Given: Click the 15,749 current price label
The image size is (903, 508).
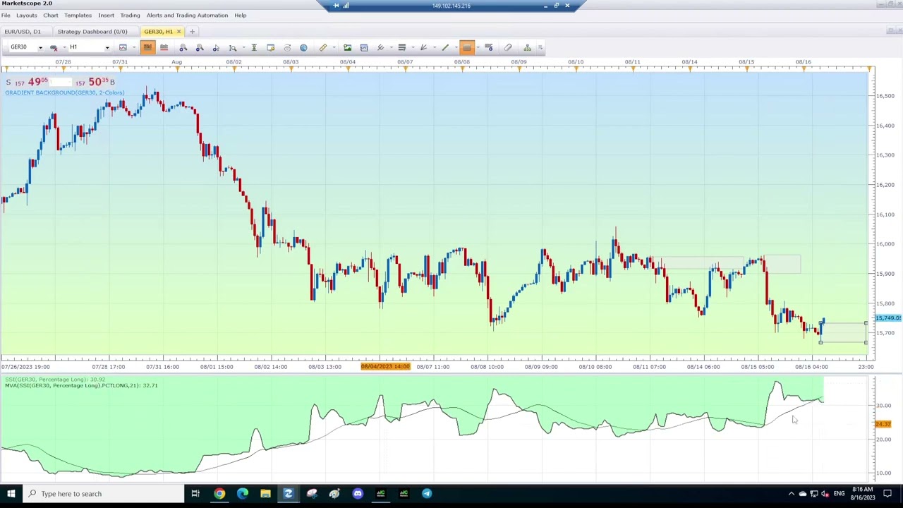Looking at the screenshot, I should coord(888,318).
